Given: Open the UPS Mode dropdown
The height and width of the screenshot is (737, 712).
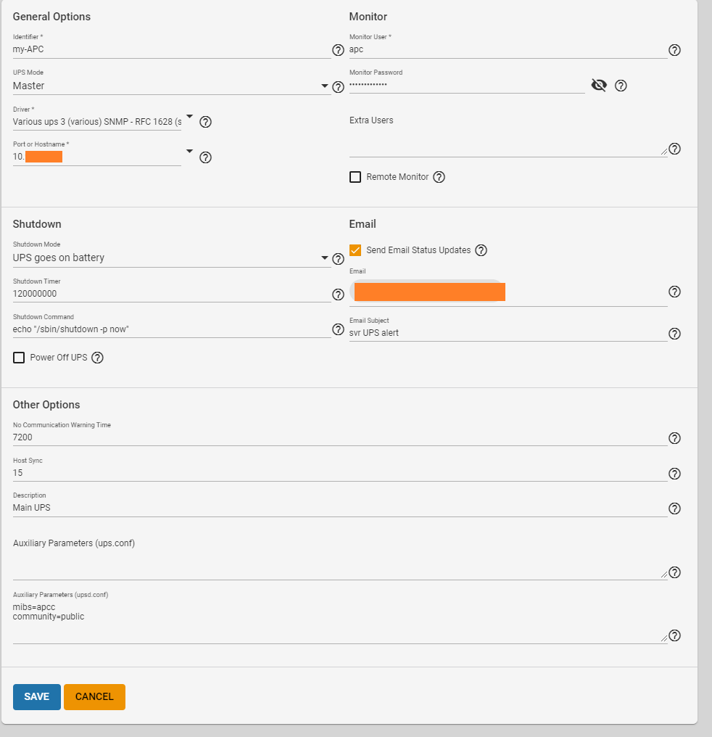Looking at the screenshot, I should point(324,87).
